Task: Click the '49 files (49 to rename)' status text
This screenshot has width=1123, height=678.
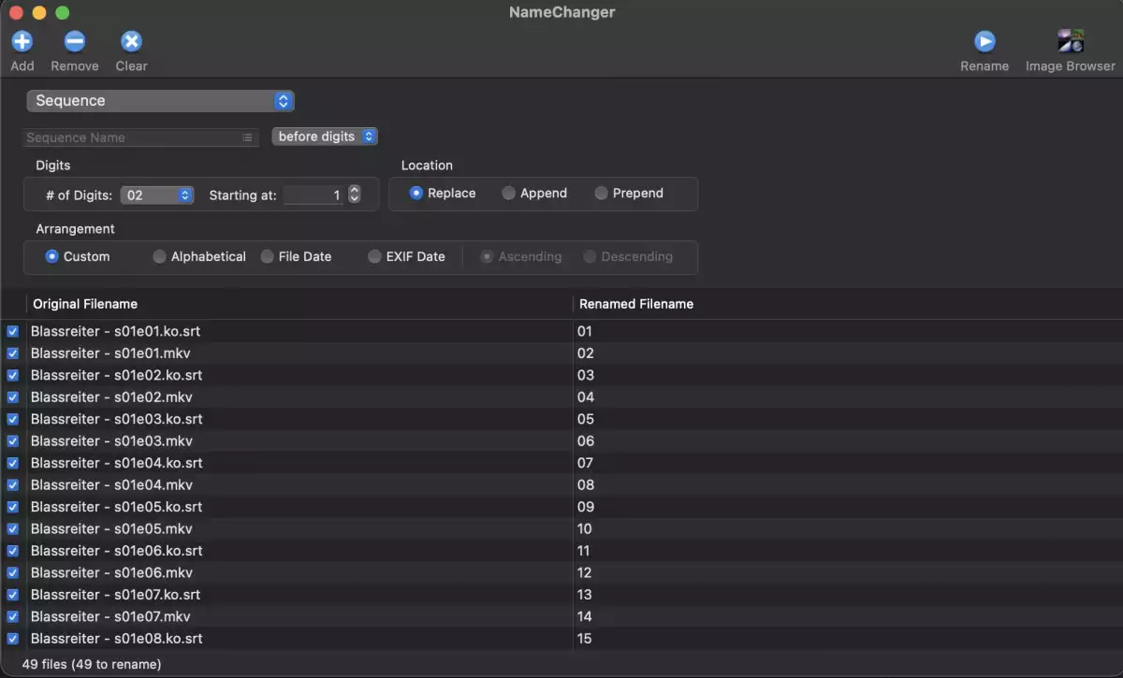Action: [92, 664]
